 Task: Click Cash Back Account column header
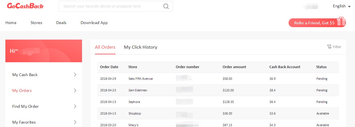285,67
